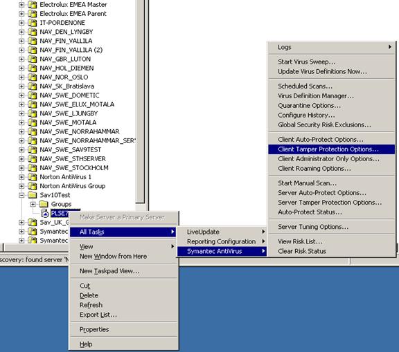Open Quarantine Options
Image resolution: width=399 pixels, height=352 pixels.
coord(331,105)
